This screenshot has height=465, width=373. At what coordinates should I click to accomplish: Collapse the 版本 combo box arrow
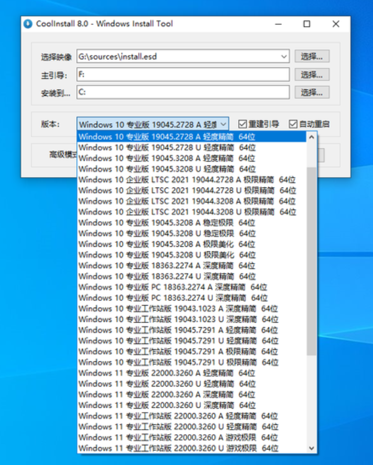[223, 124]
